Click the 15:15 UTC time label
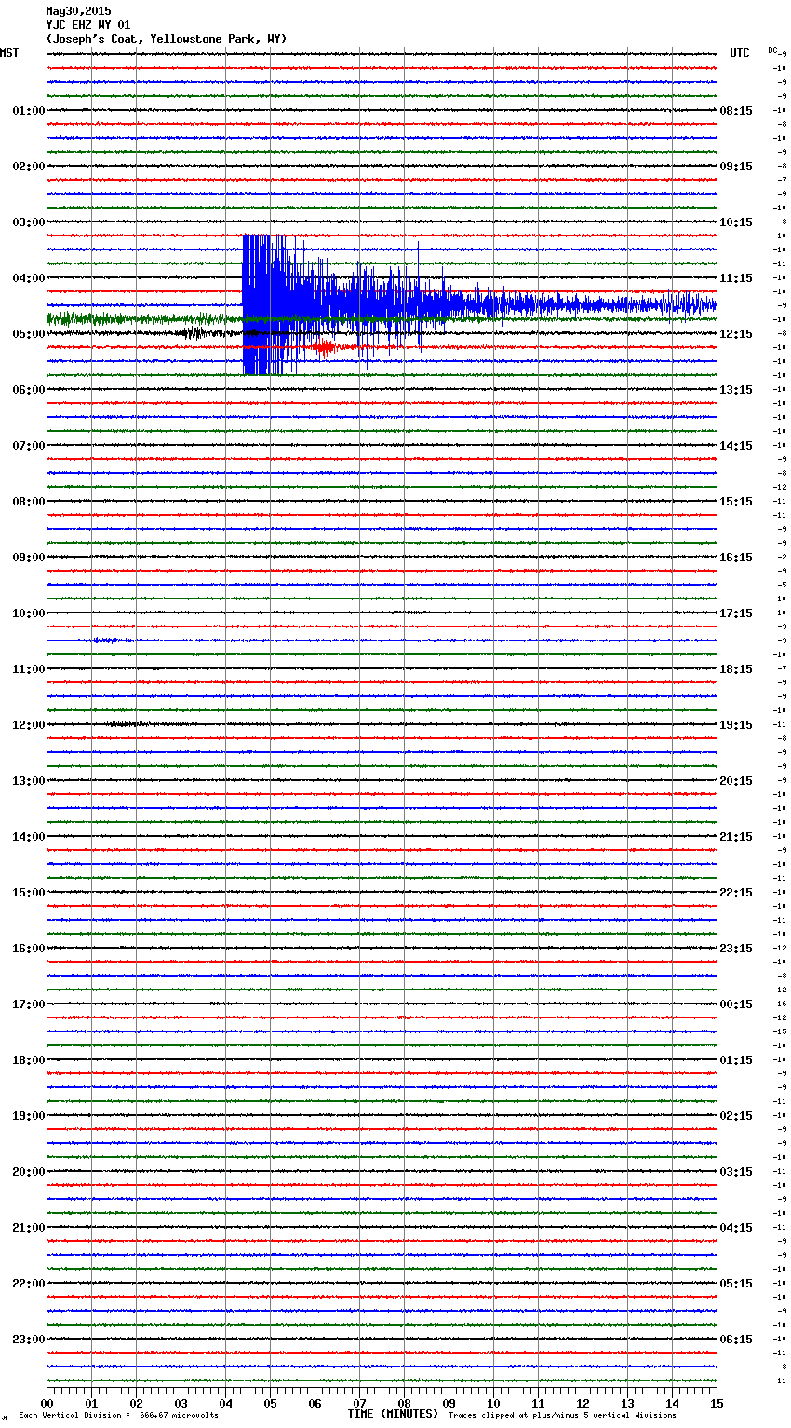 coord(736,502)
